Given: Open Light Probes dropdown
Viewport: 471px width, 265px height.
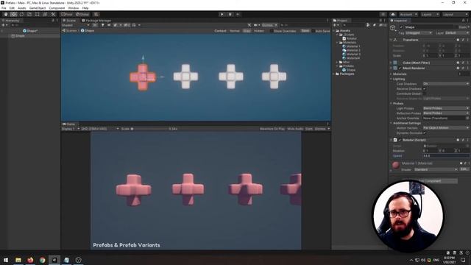Looking at the screenshot, I should (x=446, y=108).
